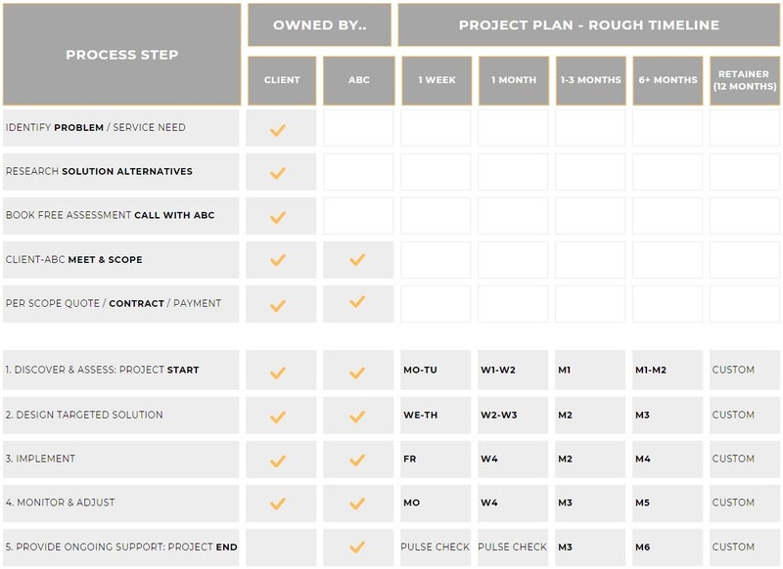Click the 1 Week column header

pyautogui.click(x=436, y=80)
